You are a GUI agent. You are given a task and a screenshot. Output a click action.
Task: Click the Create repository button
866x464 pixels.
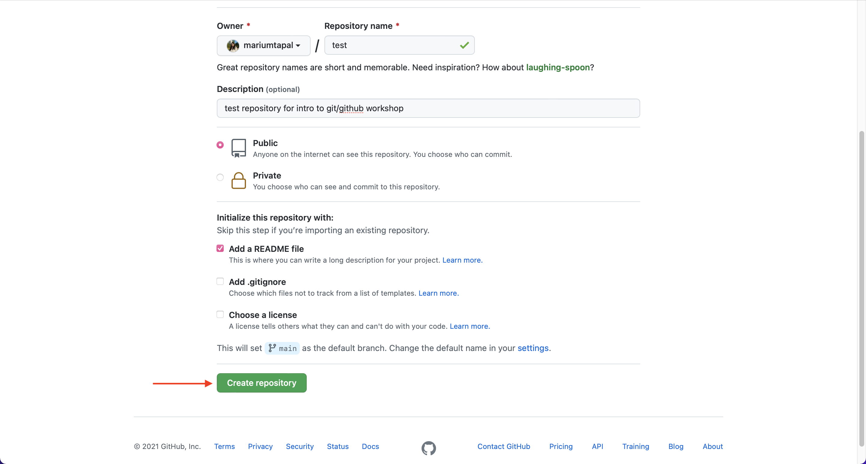(x=262, y=383)
